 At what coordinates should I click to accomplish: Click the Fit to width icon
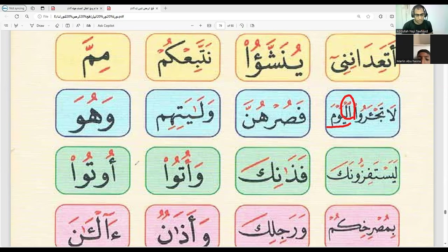point(209,26)
